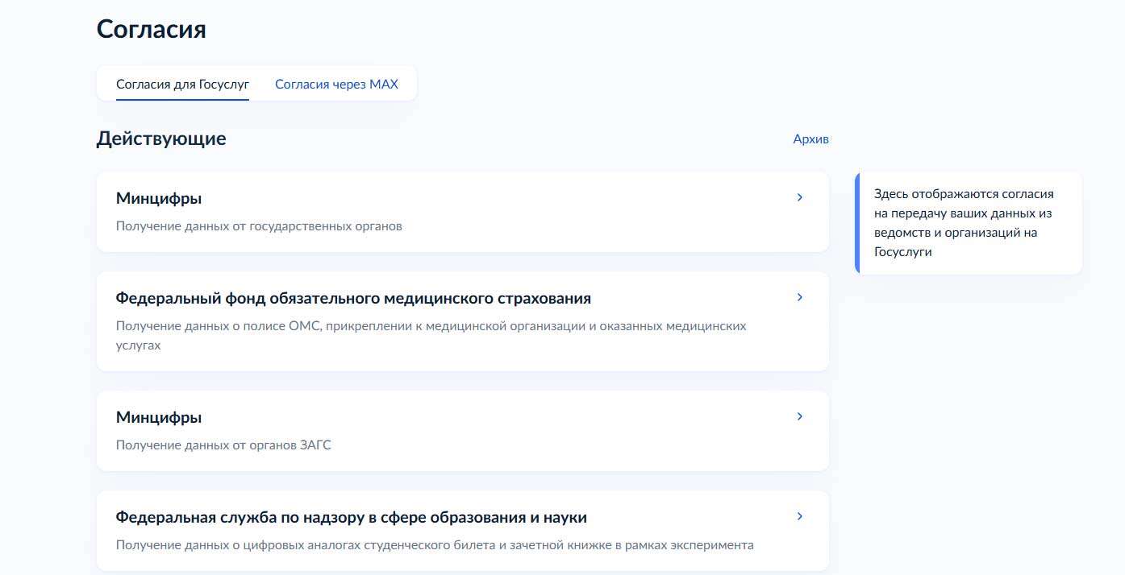Expand the Федеральный фонд ОМС chevron
This screenshot has width=1125, height=575.
point(799,297)
